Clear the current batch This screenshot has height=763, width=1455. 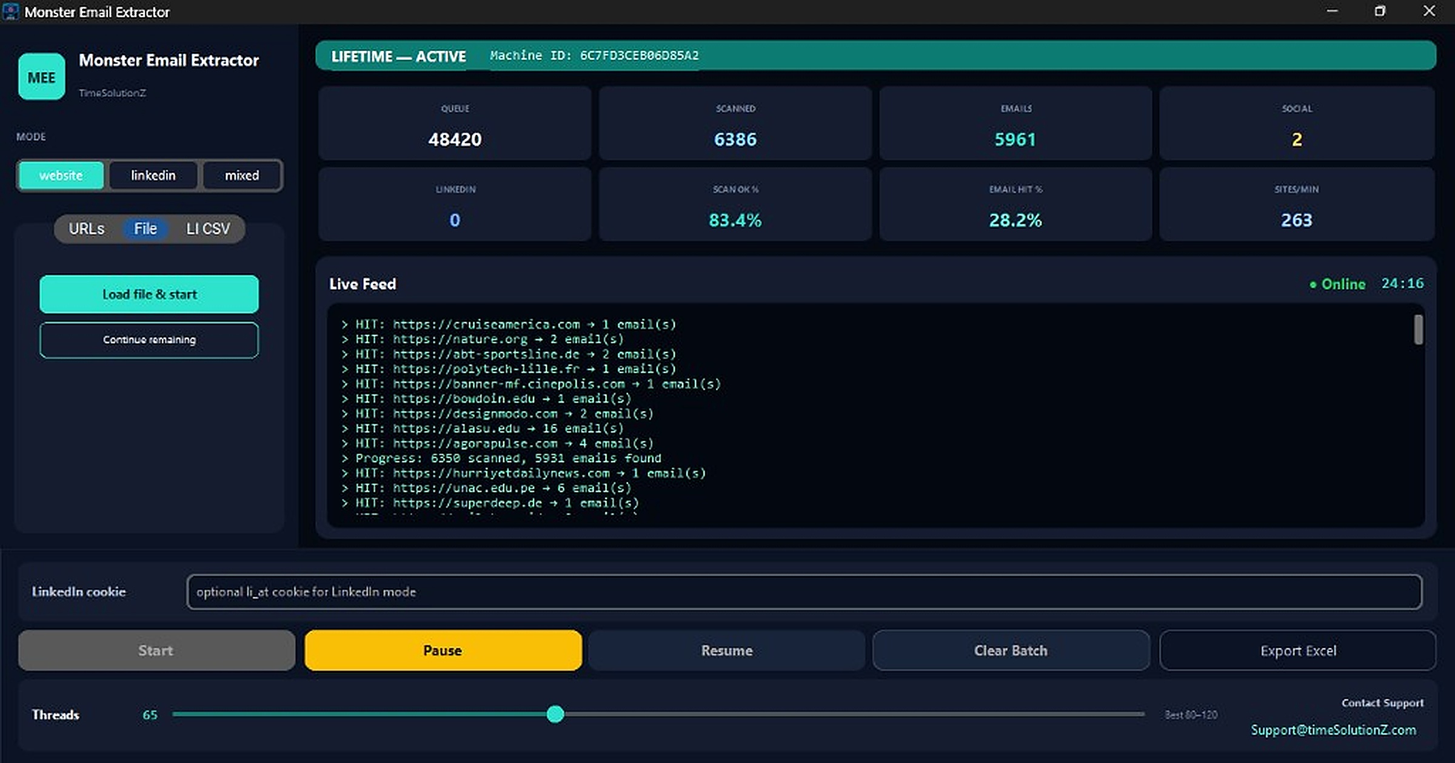1011,650
